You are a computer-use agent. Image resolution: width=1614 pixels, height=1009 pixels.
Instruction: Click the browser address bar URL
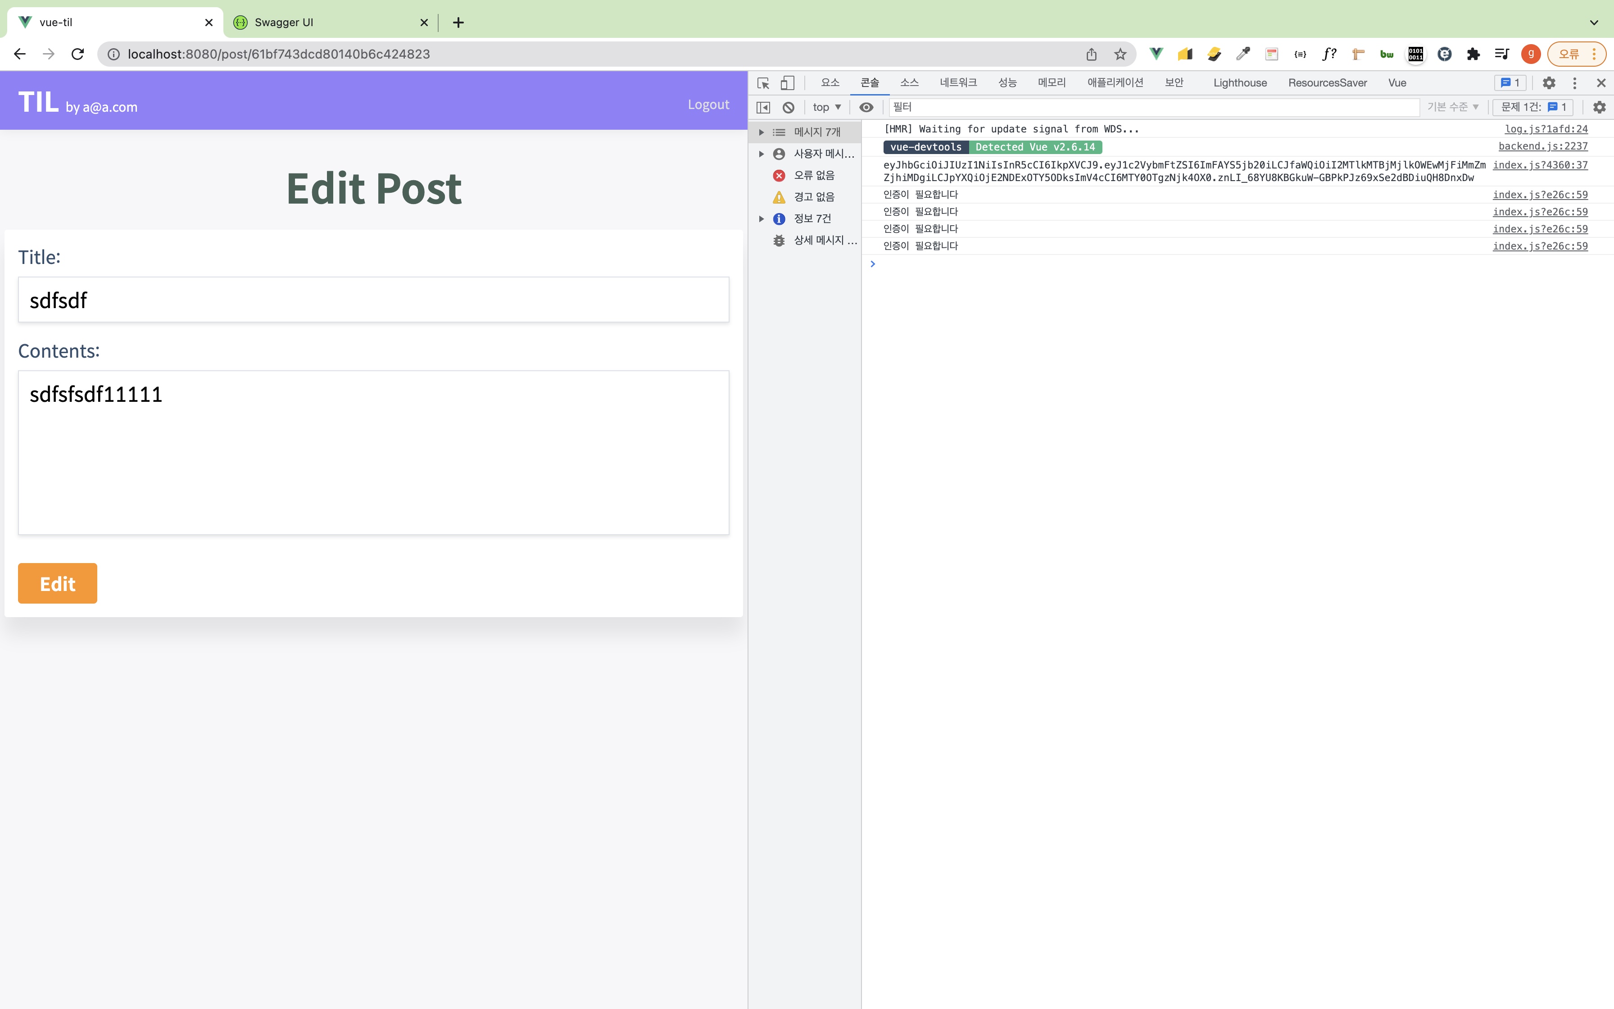pos(279,54)
